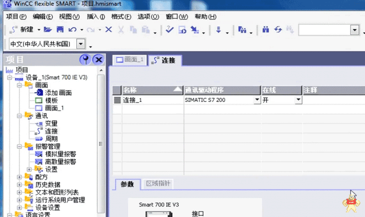Click the New project (新建) toolbar button
The height and width of the screenshot is (217, 365).
click(21, 30)
